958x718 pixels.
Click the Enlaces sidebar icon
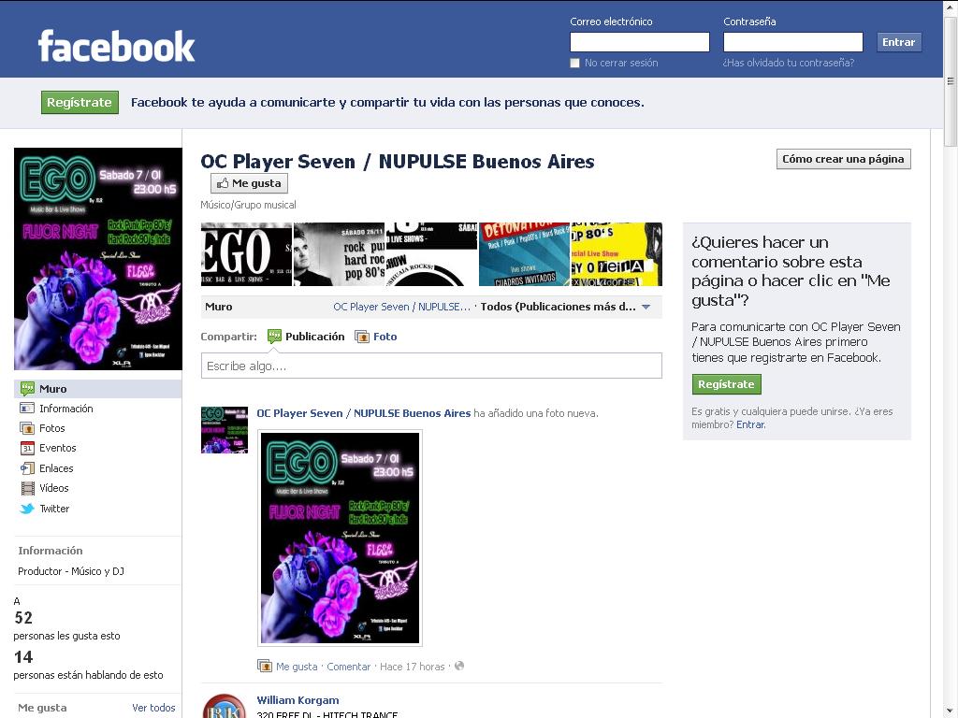pos(27,468)
